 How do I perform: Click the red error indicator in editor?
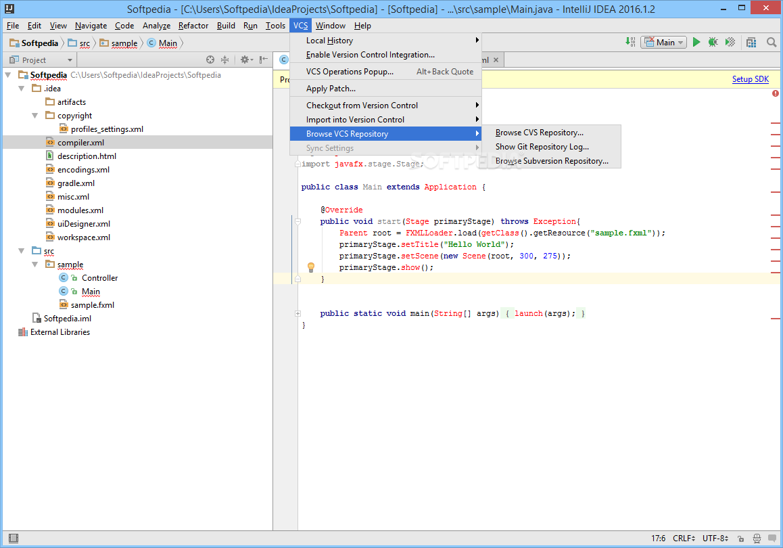[x=775, y=93]
